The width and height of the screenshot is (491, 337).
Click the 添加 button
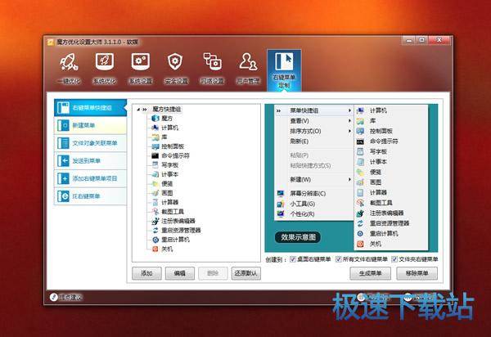(146, 273)
